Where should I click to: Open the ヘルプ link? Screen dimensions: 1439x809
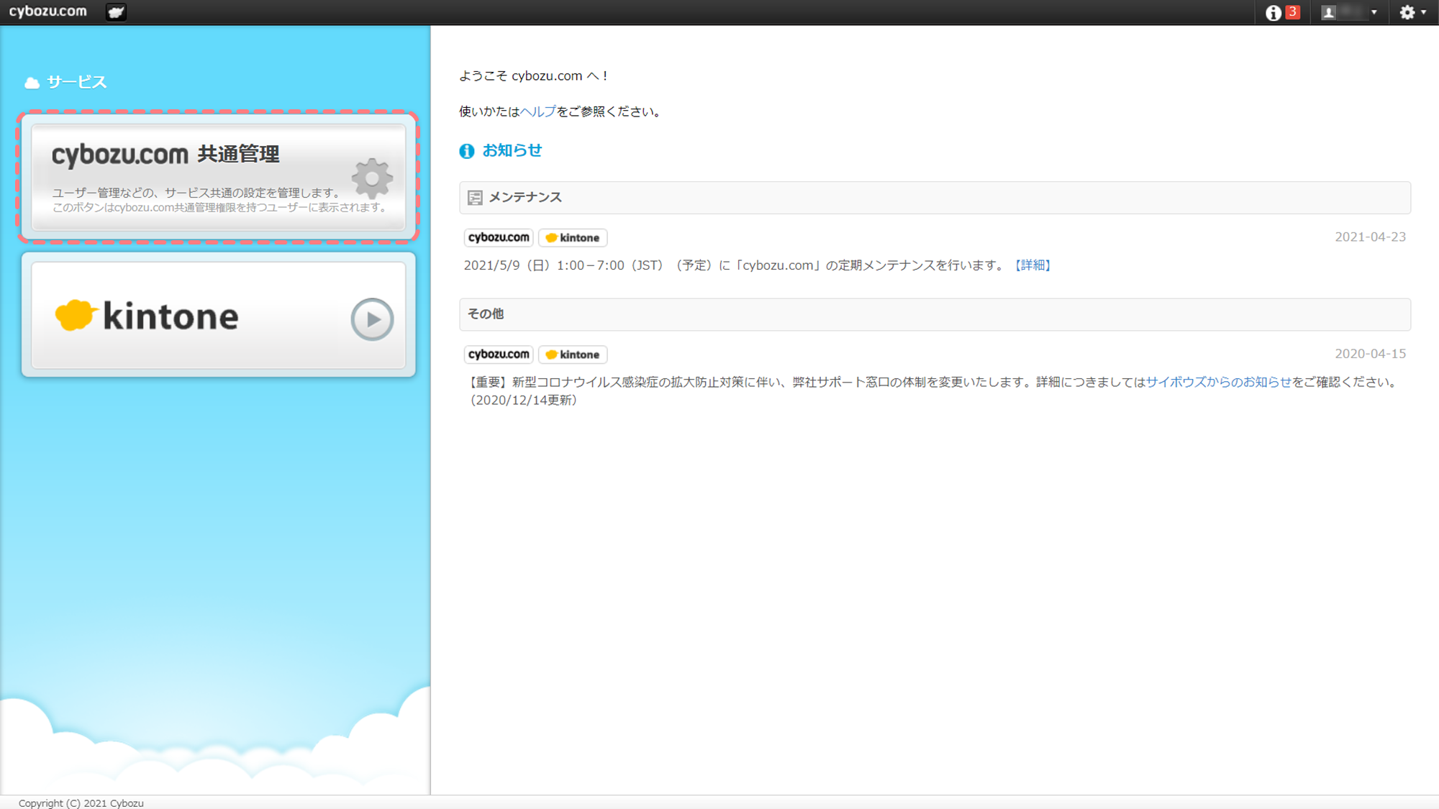[x=537, y=111]
